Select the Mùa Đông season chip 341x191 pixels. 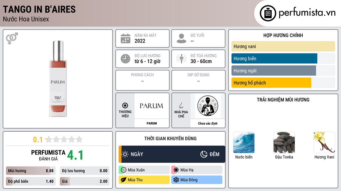pyautogui.click(x=197, y=180)
